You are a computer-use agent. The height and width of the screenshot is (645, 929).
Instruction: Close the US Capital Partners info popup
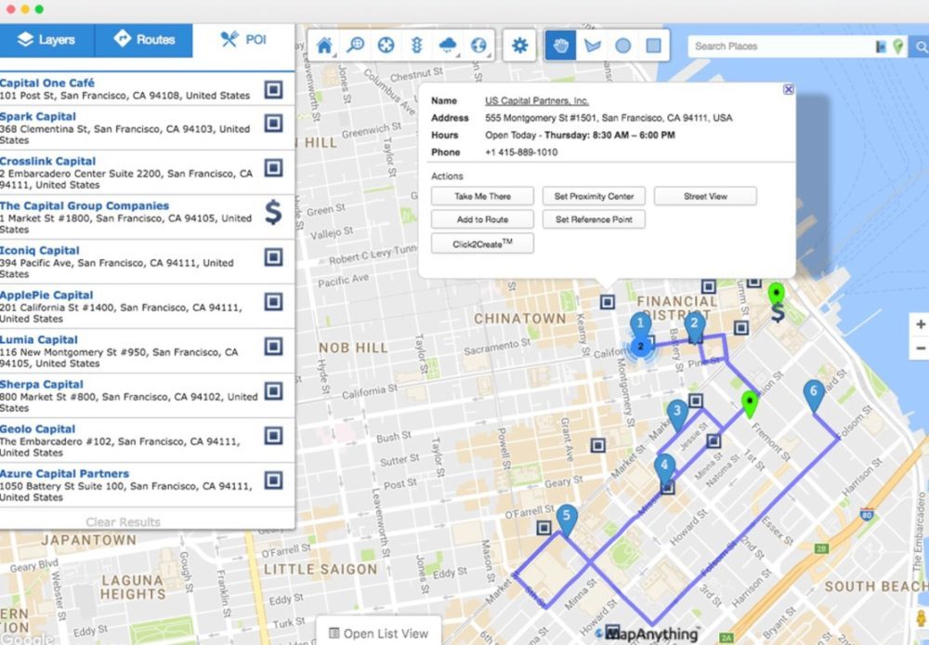click(789, 90)
